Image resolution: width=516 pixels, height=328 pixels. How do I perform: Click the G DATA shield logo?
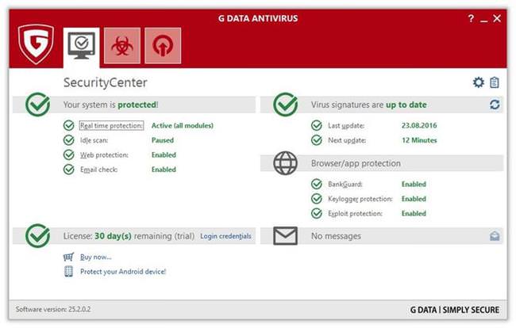coord(36,44)
